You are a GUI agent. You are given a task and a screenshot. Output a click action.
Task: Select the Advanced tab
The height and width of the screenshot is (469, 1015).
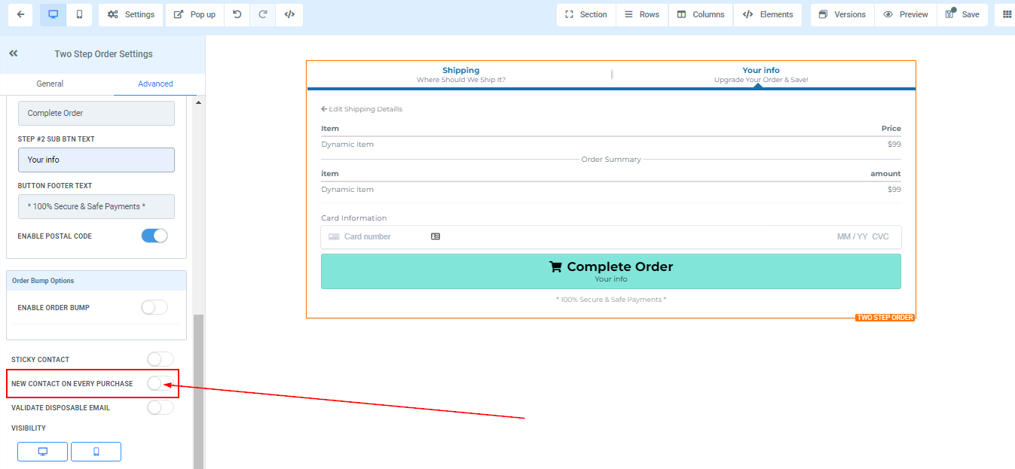pyautogui.click(x=155, y=84)
